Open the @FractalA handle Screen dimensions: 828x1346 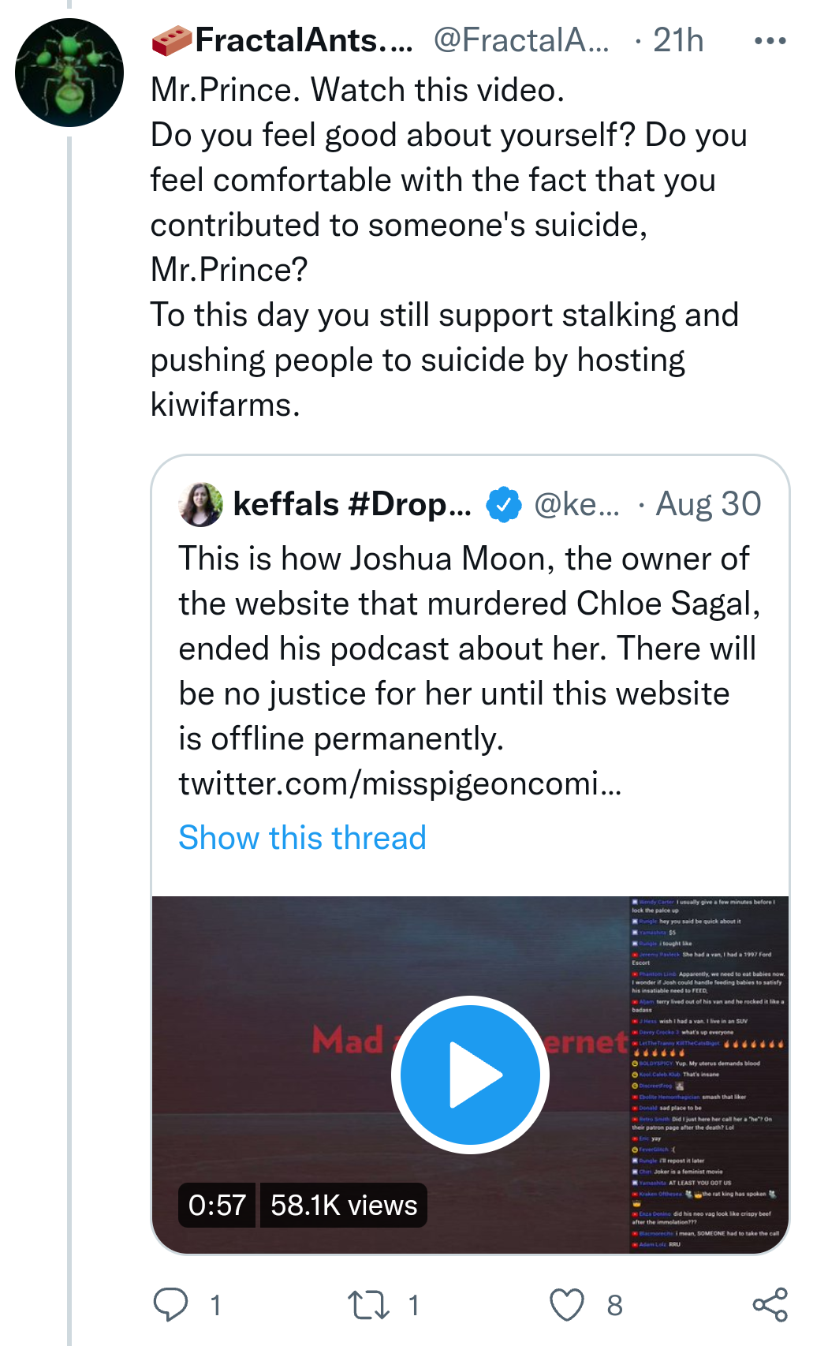[x=521, y=40]
